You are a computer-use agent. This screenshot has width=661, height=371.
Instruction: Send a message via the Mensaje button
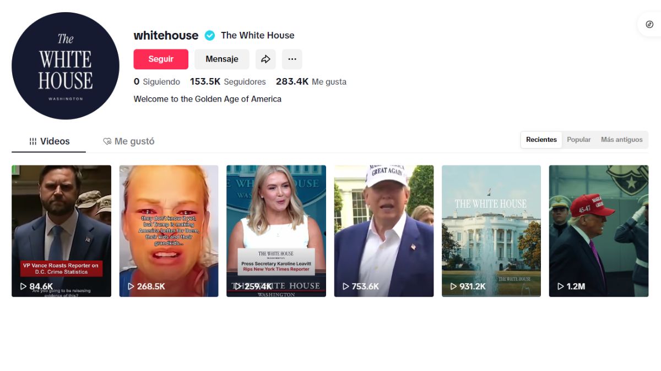(222, 59)
